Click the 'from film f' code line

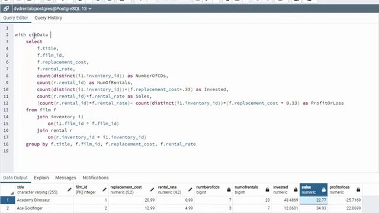[x=41, y=110]
